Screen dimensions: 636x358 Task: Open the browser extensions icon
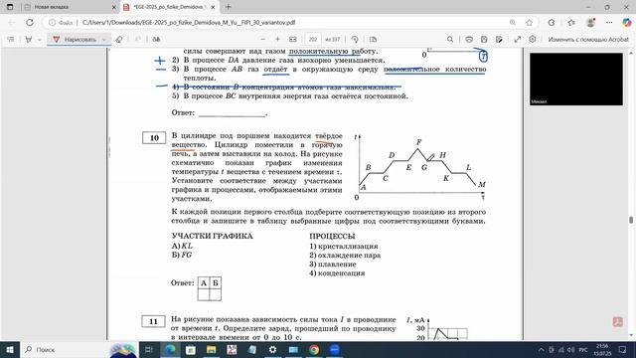tap(552, 22)
